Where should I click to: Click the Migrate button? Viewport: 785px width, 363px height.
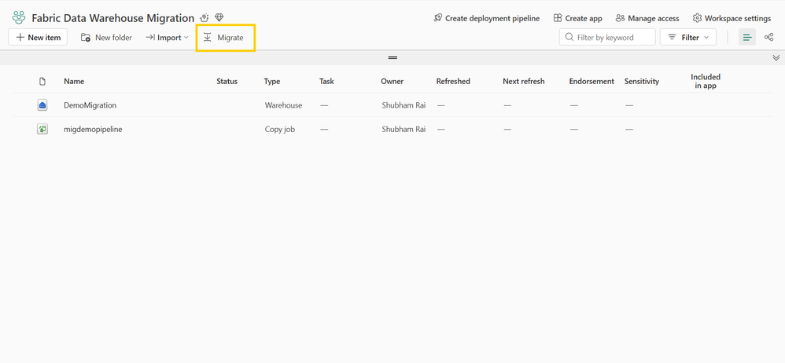(x=226, y=38)
